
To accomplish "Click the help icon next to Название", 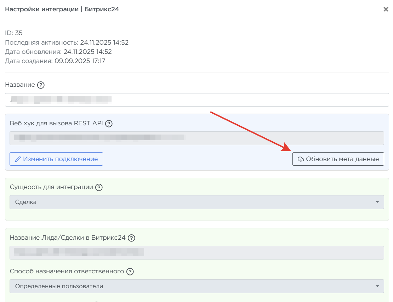I will (x=41, y=85).
